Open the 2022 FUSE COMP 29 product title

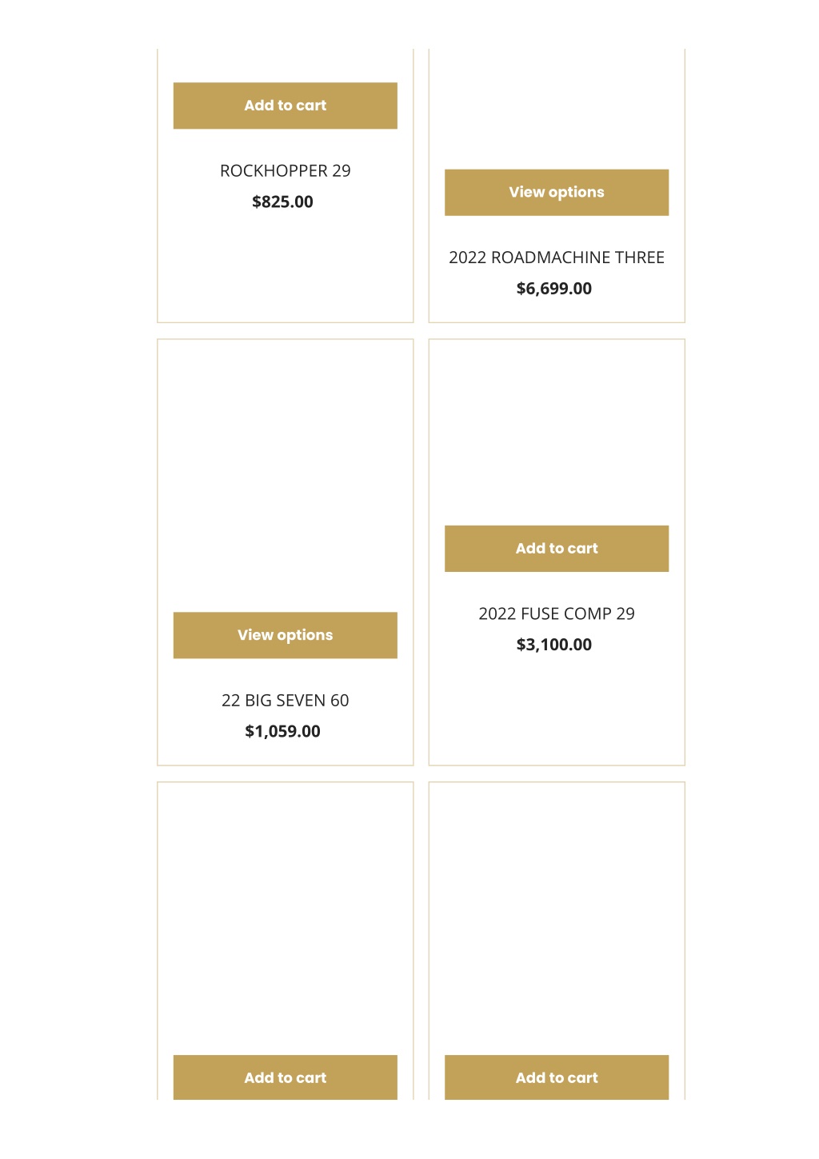click(x=557, y=613)
